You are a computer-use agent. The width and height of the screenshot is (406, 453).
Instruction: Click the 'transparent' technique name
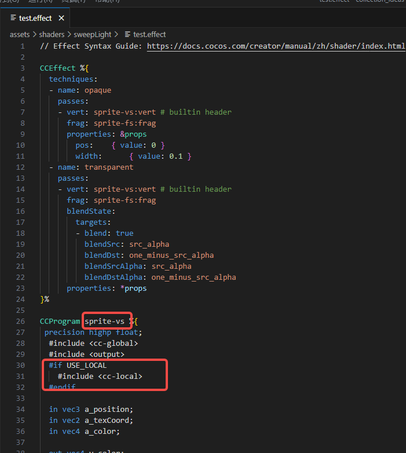click(x=109, y=167)
